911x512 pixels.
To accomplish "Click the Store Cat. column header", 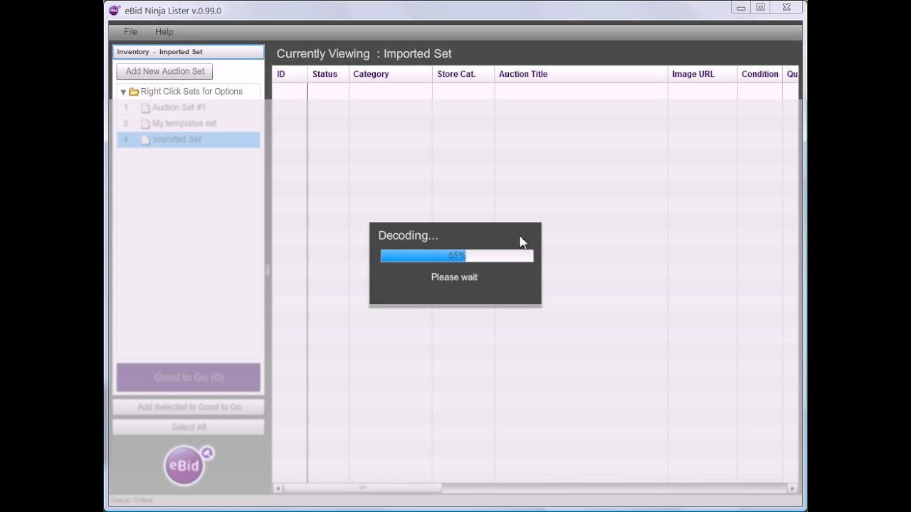I will click(463, 74).
